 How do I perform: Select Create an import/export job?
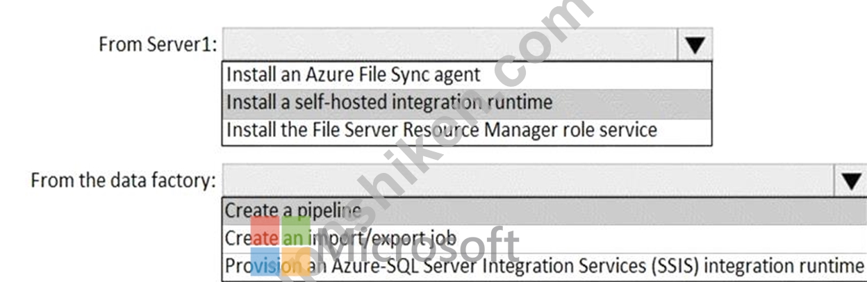(544, 238)
